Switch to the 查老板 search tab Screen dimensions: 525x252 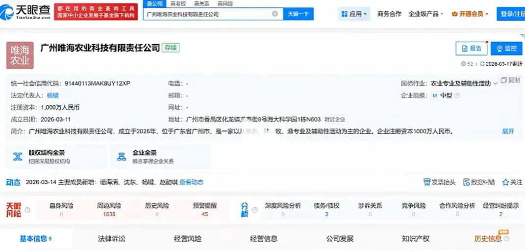178,4
